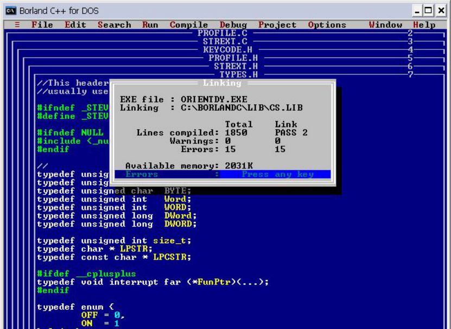The height and width of the screenshot is (329, 451).
Task: Click the 'Press any key' errors bar
Action: coord(223,174)
